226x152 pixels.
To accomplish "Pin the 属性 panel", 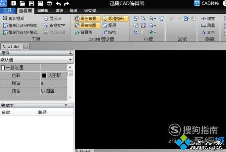I will pos(70,53).
